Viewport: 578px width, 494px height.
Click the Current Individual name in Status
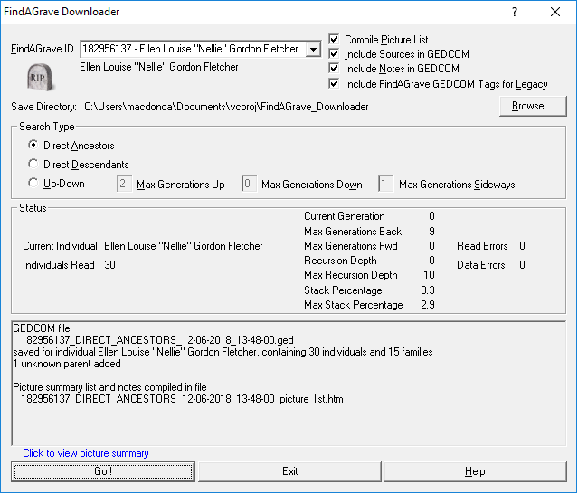pos(184,246)
